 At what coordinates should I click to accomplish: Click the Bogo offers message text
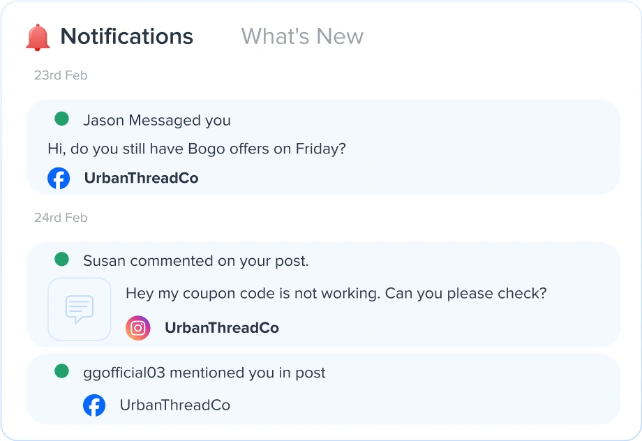coord(197,149)
